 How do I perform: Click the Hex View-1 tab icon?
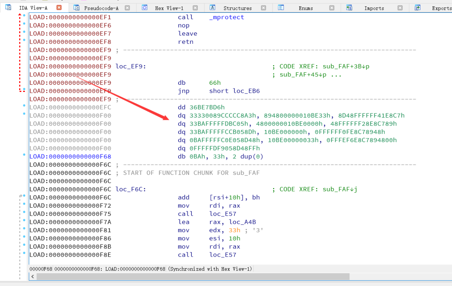(145, 8)
